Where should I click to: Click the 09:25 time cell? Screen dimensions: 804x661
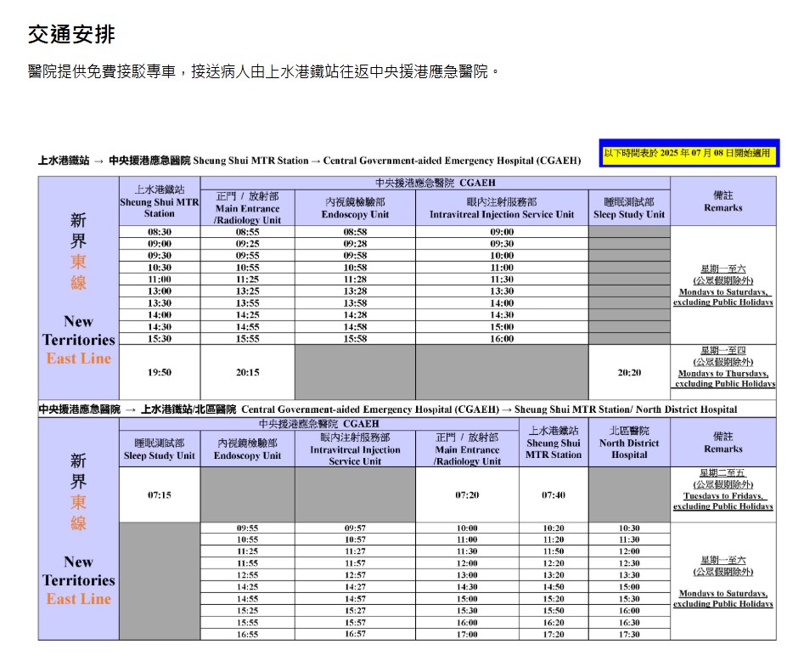[247, 244]
